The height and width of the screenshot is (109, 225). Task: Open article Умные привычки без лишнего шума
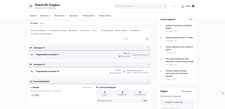coord(179,48)
